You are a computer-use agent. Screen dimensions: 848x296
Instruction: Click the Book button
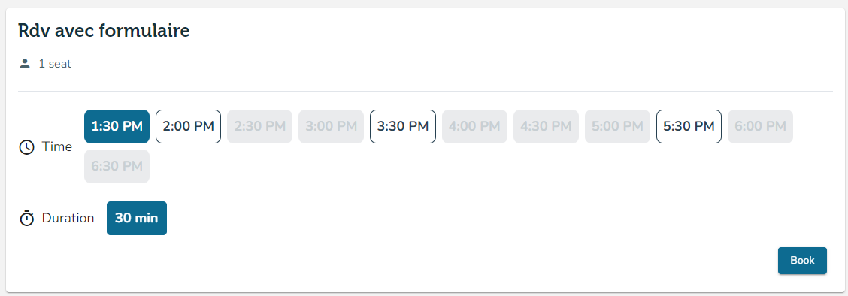802,261
